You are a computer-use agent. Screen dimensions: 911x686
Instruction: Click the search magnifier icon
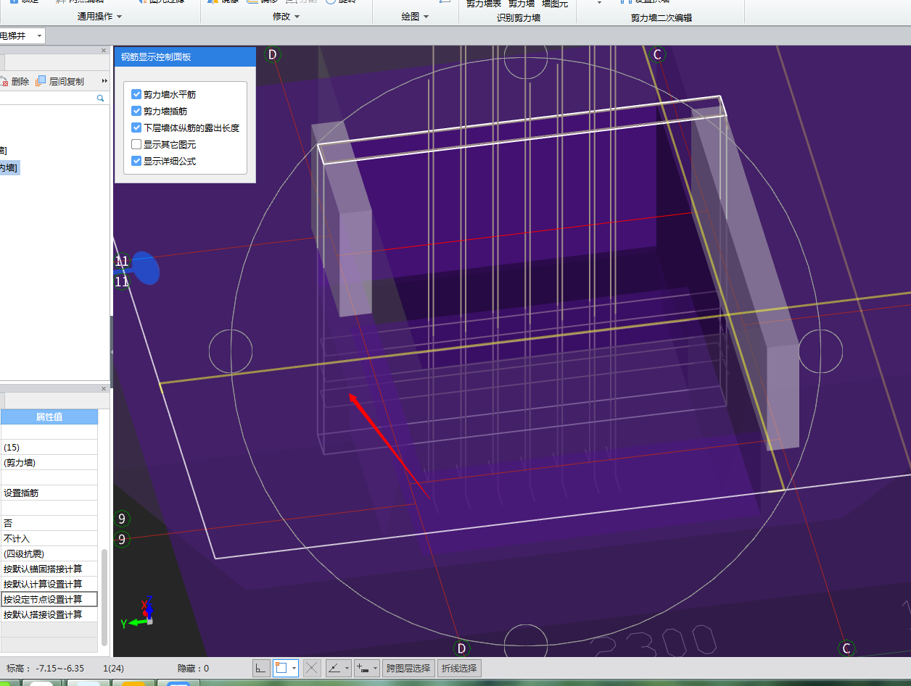pos(100,98)
